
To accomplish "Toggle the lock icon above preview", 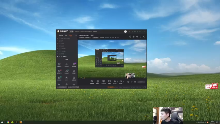I will point(134,37).
